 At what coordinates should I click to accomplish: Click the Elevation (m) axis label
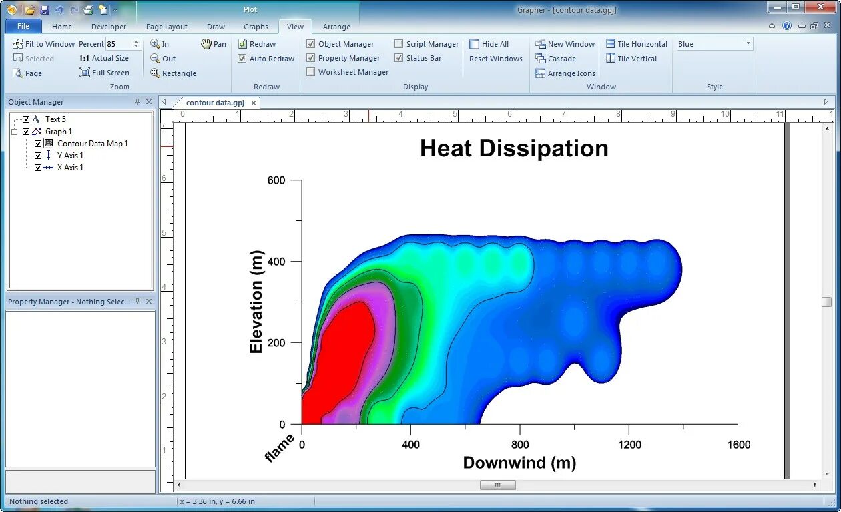coord(256,302)
